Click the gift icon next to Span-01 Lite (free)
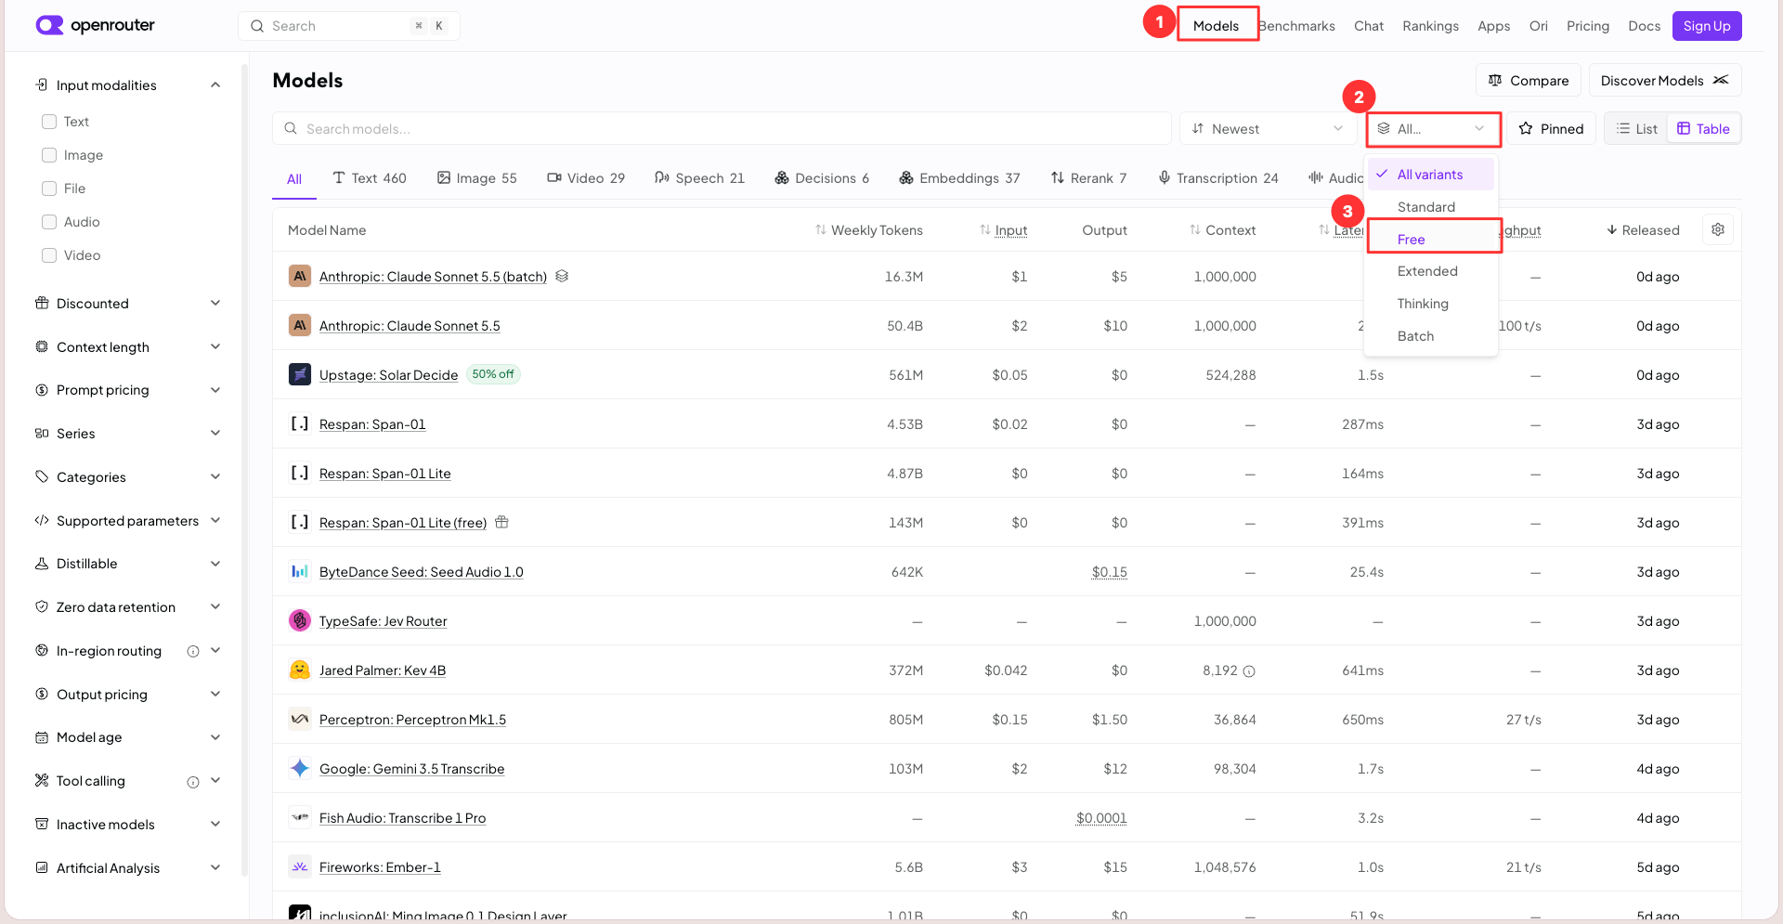The height and width of the screenshot is (924, 1783). (x=501, y=522)
